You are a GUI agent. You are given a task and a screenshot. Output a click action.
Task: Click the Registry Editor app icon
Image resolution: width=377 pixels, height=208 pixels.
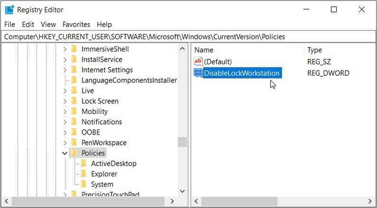coord(9,9)
